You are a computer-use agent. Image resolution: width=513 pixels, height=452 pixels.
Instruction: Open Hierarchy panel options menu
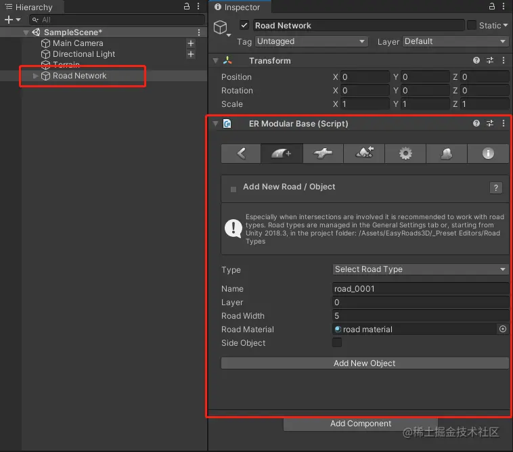(198, 6)
